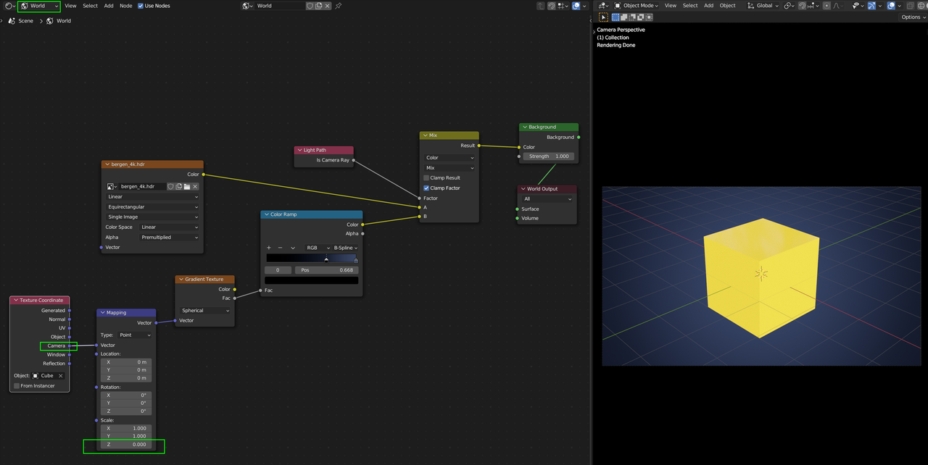Click the open folder icon in bergen_4k.hdr node
Screen dimensions: 928x465
[x=187, y=186]
